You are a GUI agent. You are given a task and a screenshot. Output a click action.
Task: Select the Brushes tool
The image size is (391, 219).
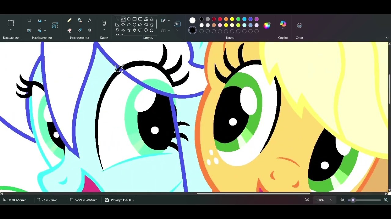pos(104,23)
